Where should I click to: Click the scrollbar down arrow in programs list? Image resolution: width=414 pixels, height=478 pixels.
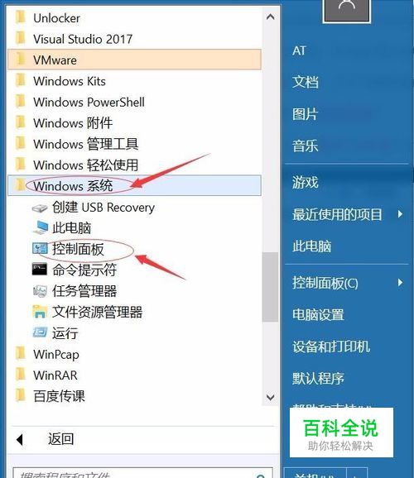coord(270,397)
